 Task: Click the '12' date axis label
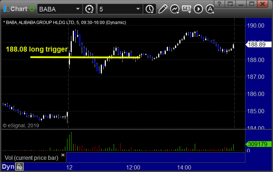pos(69,167)
